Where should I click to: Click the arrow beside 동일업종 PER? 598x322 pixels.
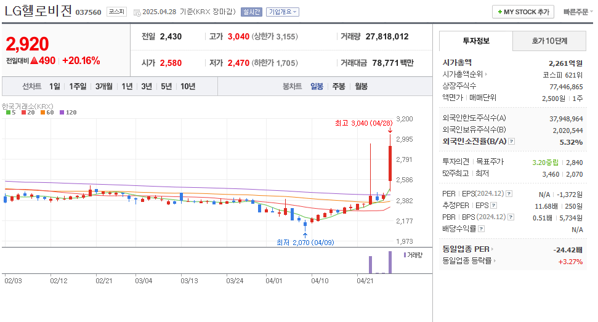(492, 249)
